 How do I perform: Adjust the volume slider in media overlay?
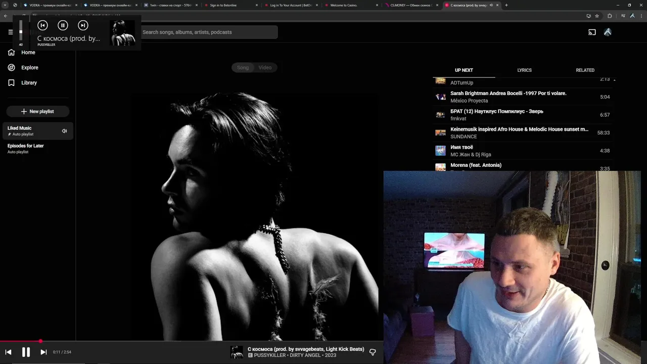pyautogui.click(x=21, y=31)
